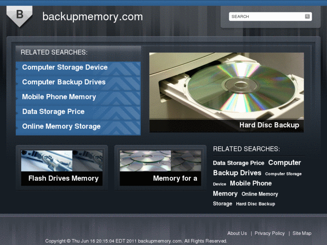This screenshot has width=327, height=245.
Task: Open Computer Backup Drives in the blue related list
Action: pyautogui.click(x=64, y=82)
